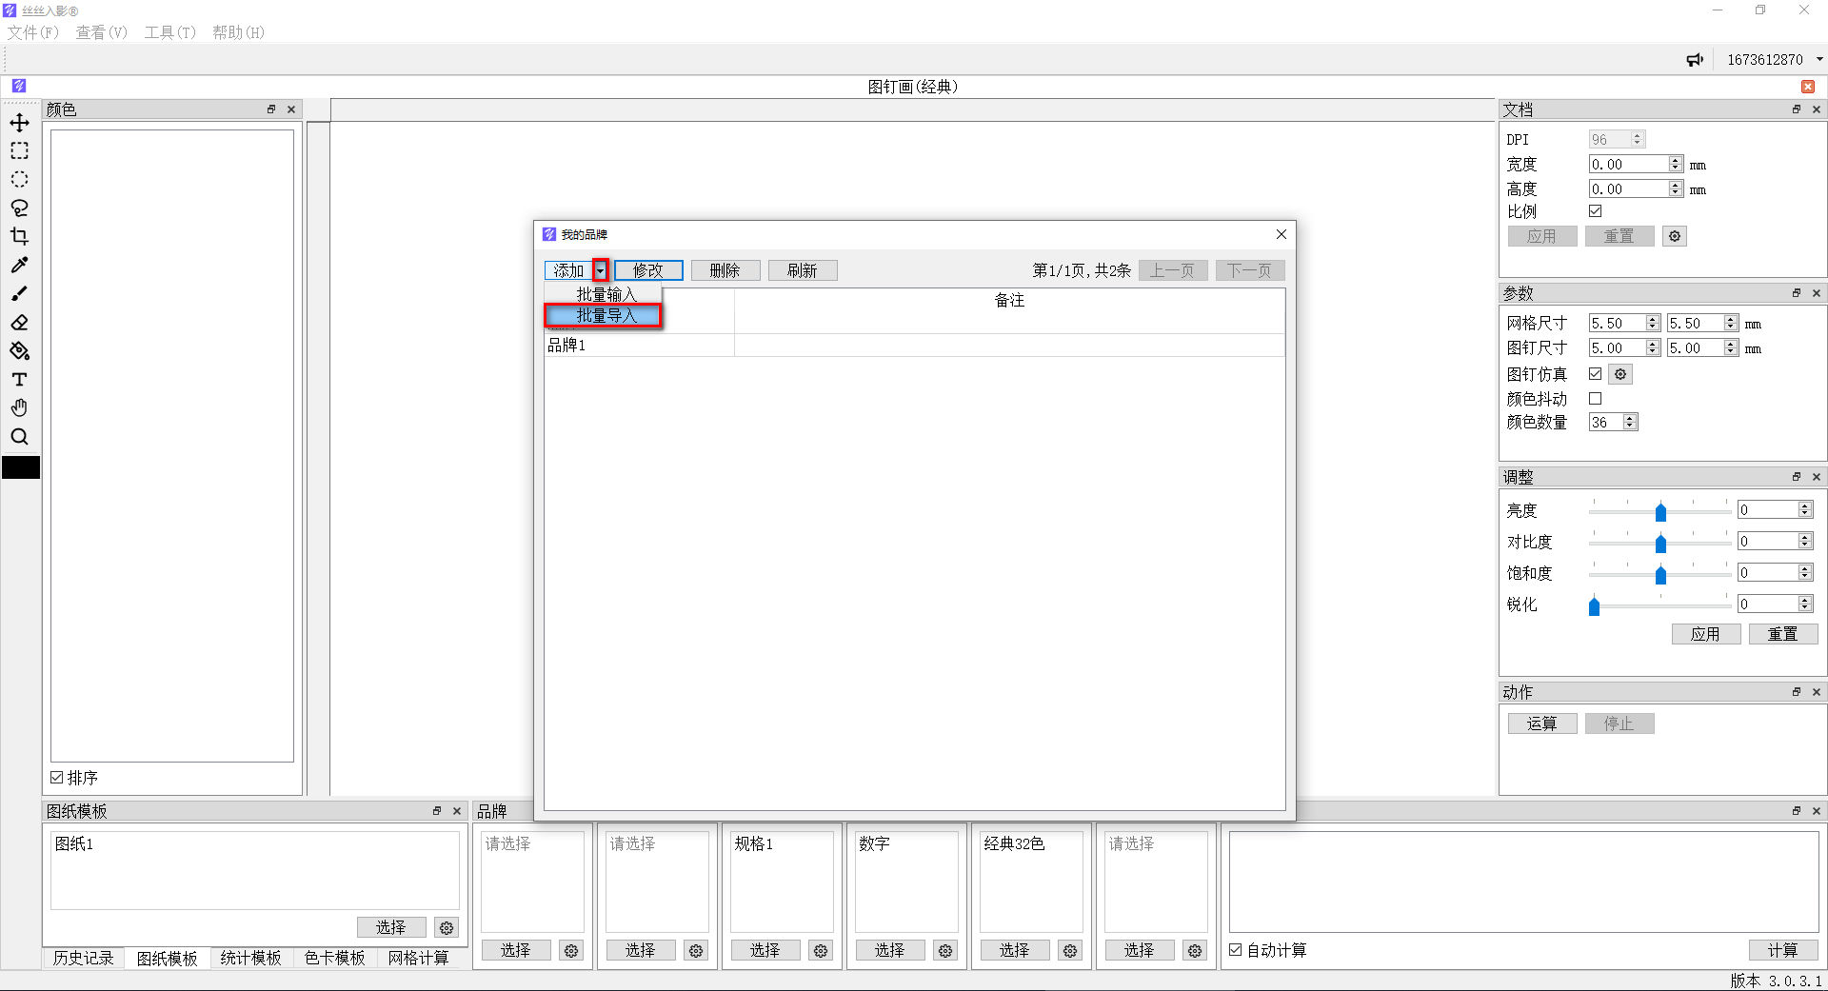Expand the 添加 button dropdown arrow
The image size is (1828, 991).
click(x=600, y=271)
